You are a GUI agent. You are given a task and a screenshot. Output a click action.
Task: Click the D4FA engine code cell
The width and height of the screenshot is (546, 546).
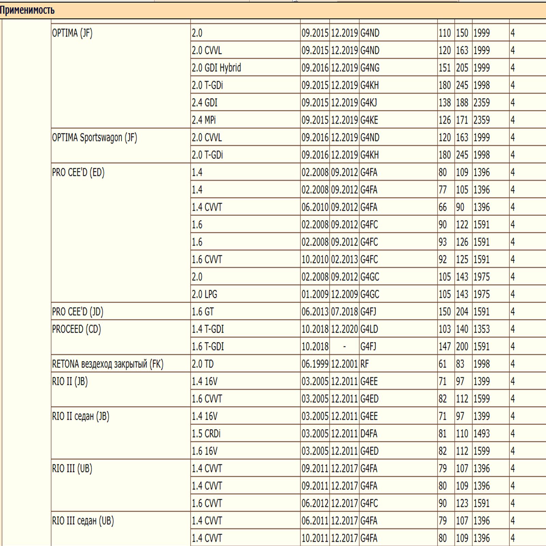[x=369, y=433]
